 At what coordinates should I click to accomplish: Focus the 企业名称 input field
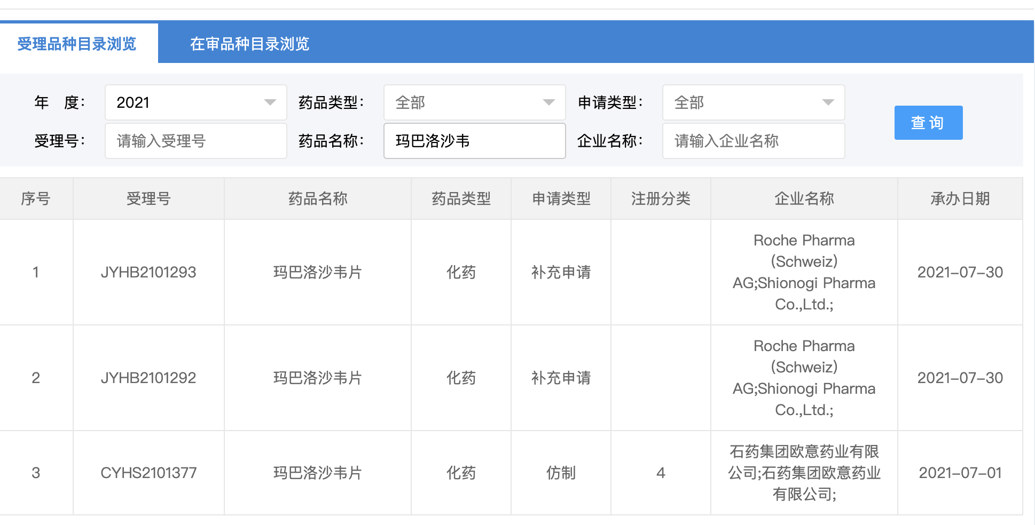coord(753,141)
